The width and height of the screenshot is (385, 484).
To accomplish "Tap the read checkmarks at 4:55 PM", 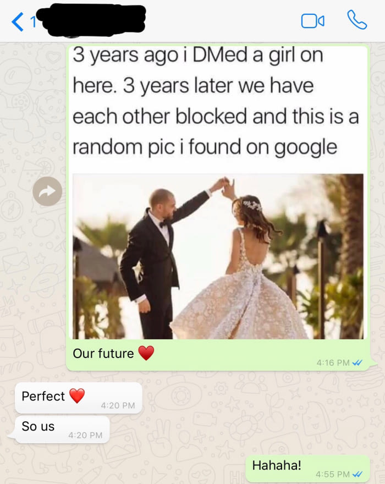I will click(357, 474).
